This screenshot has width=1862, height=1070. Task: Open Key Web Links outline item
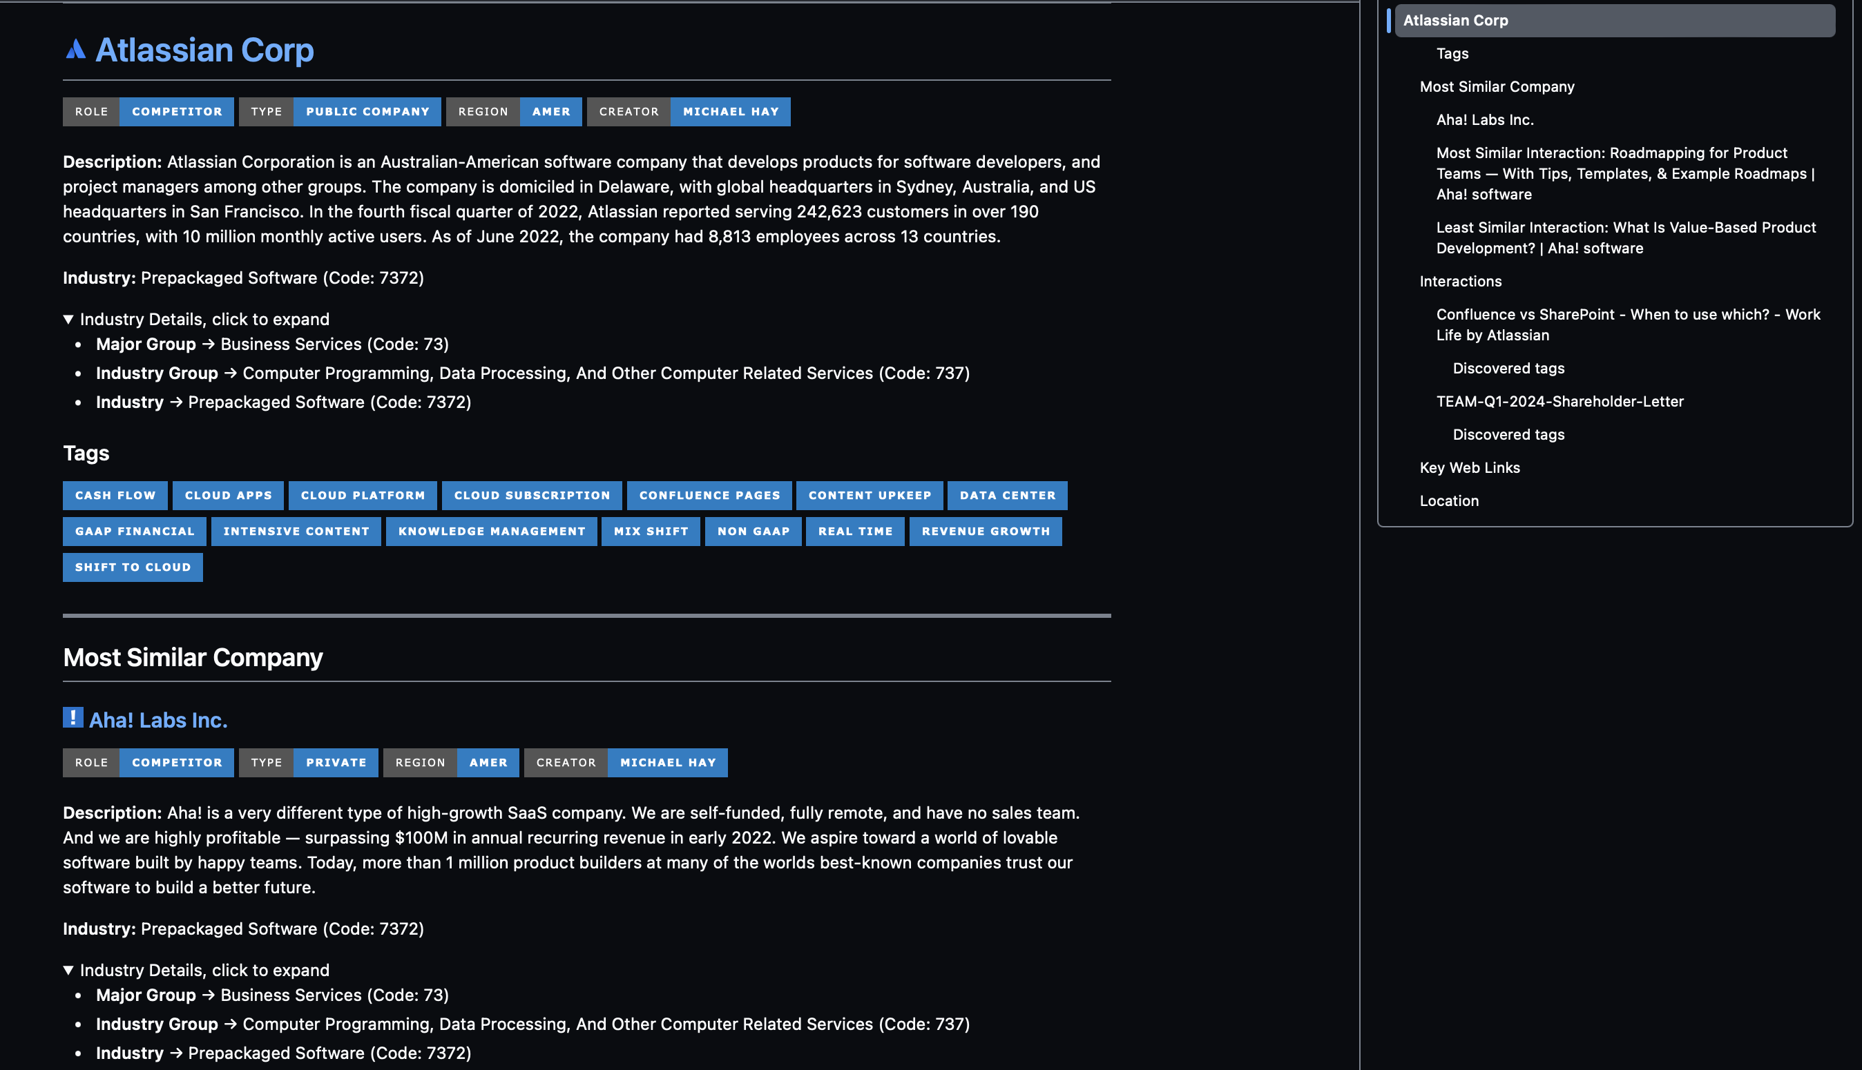(x=1469, y=468)
